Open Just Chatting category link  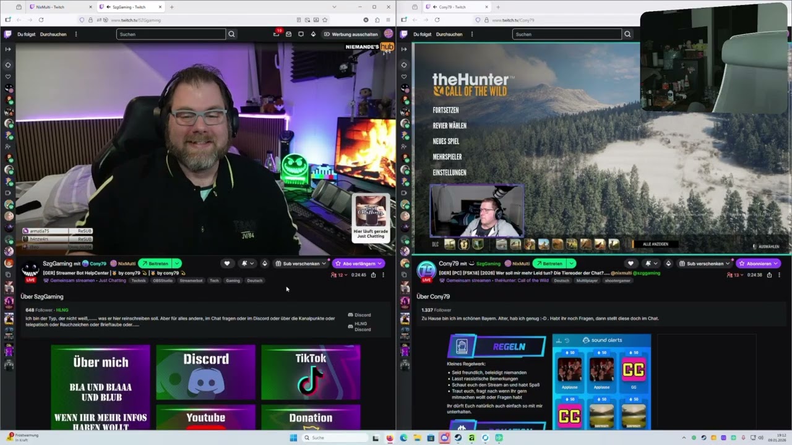[x=111, y=281]
